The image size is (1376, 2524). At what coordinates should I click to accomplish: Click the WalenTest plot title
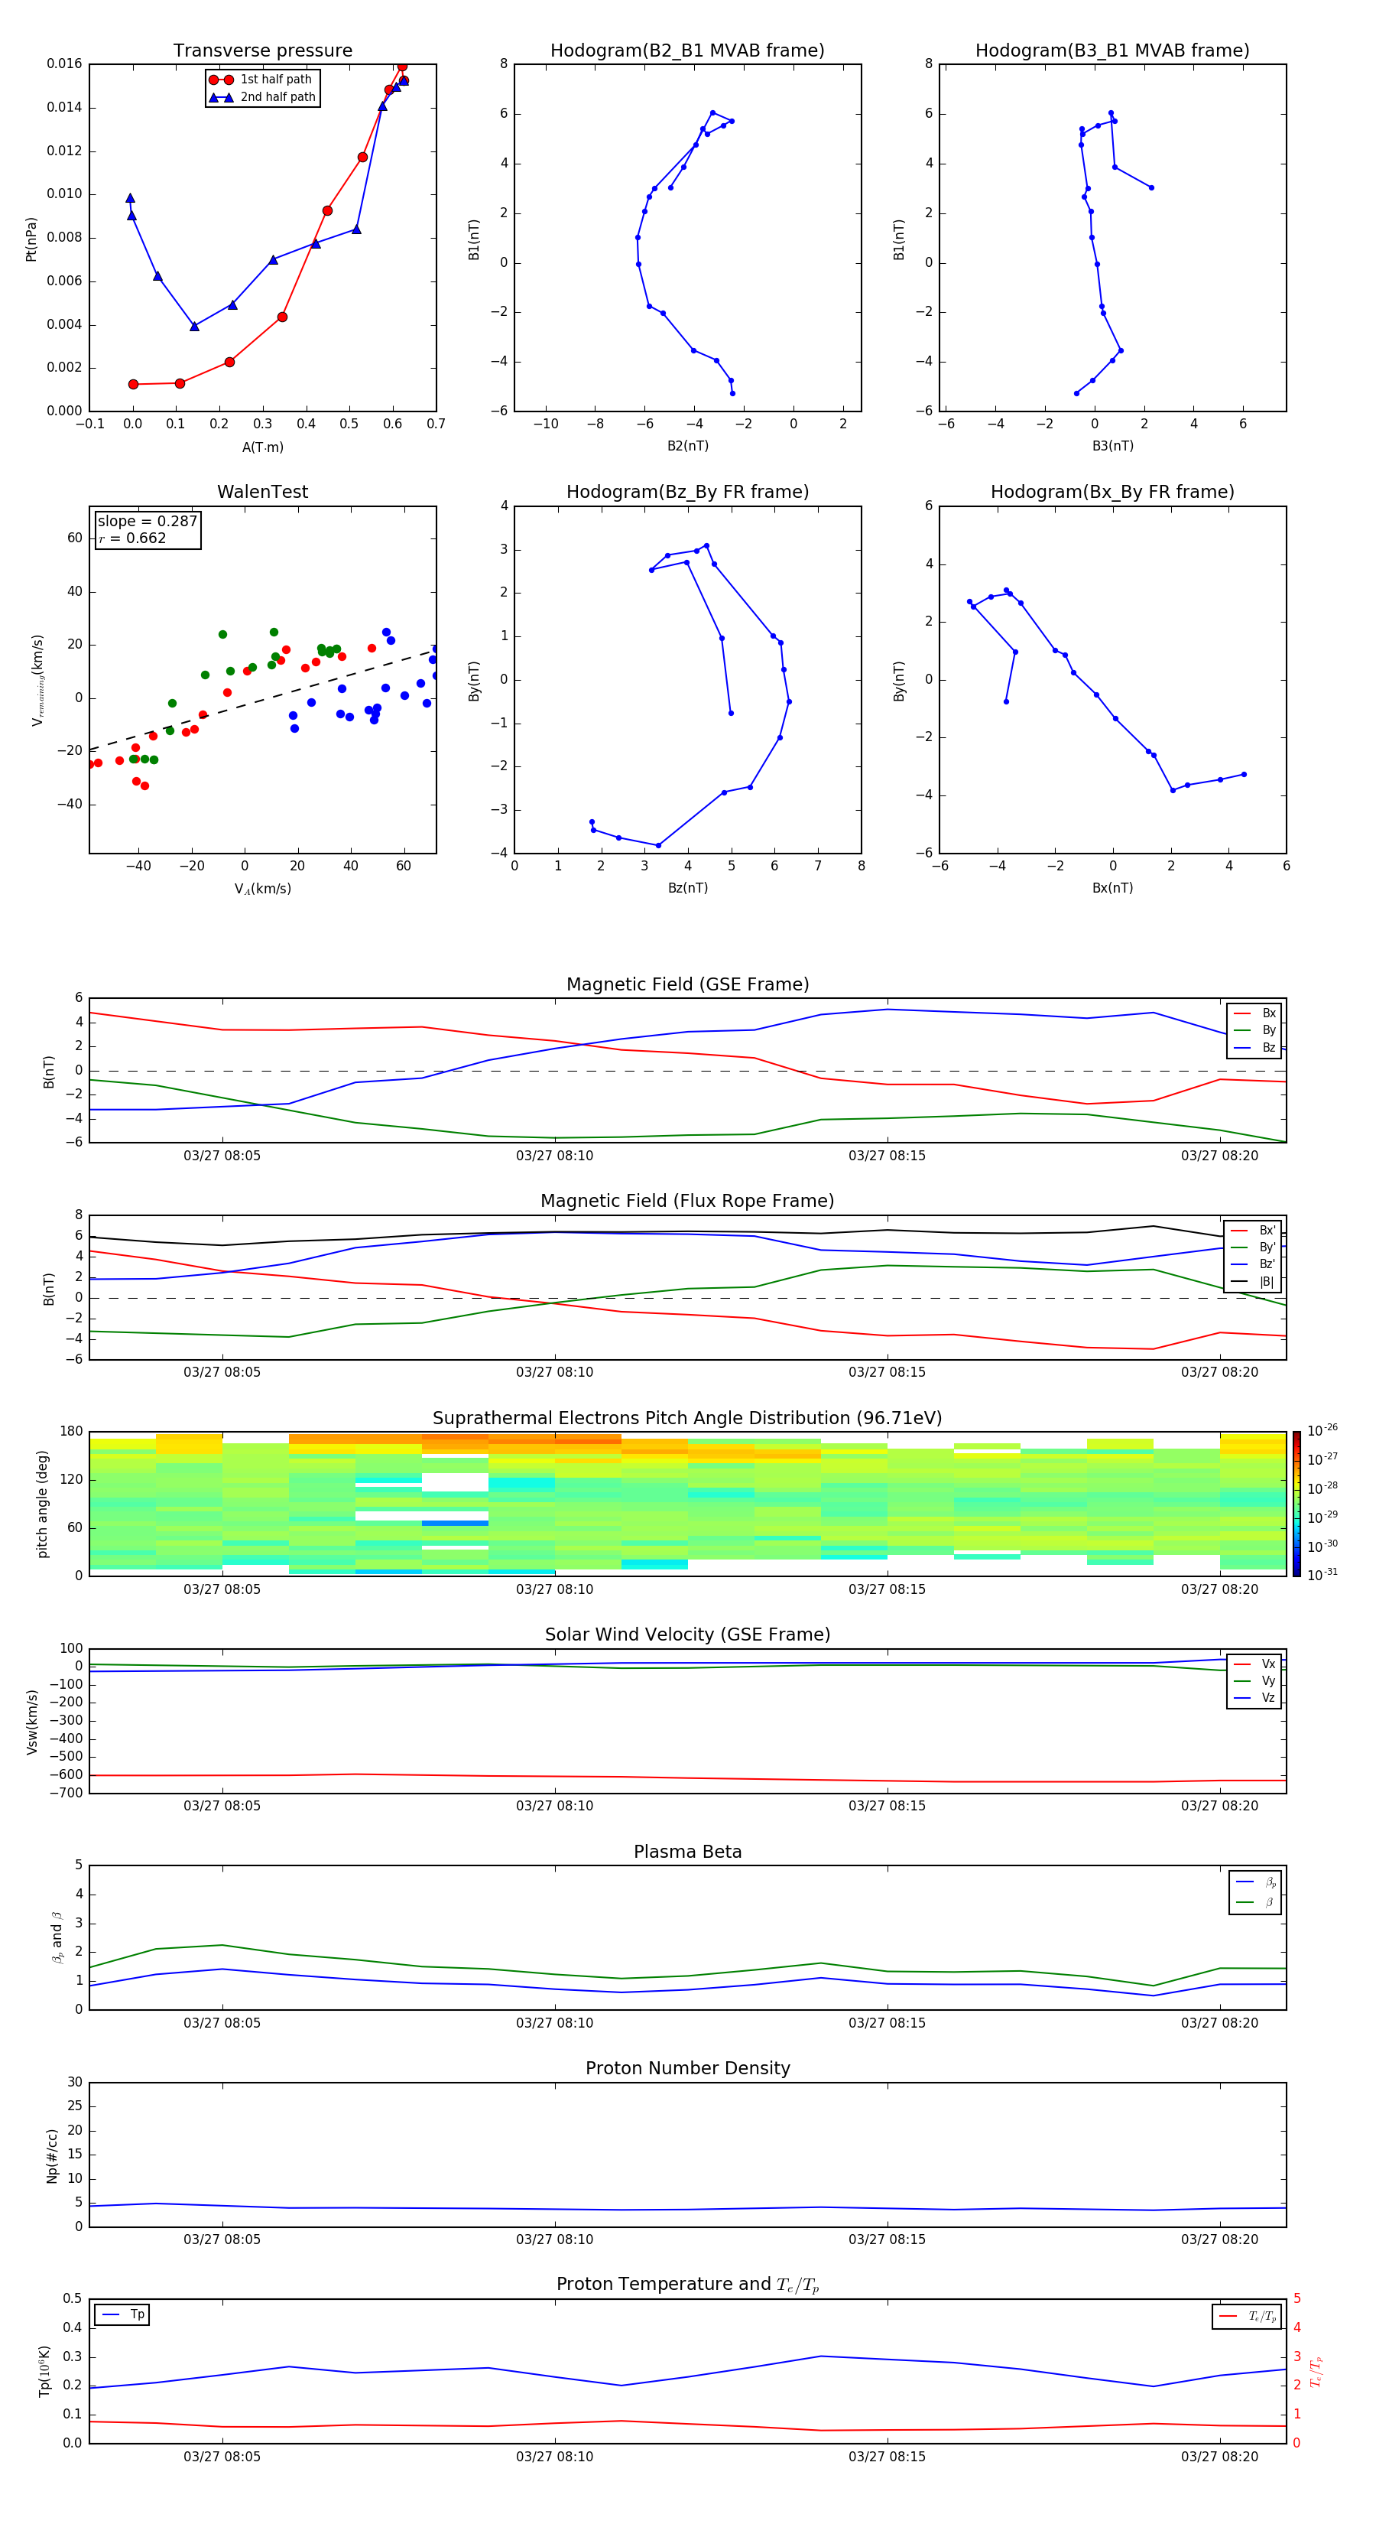[262, 492]
